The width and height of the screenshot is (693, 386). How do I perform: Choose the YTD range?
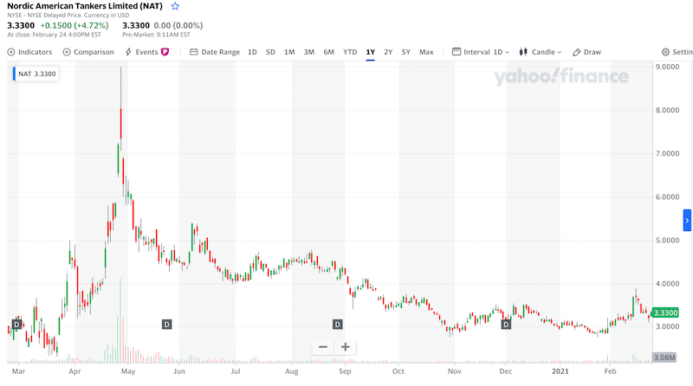(350, 52)
